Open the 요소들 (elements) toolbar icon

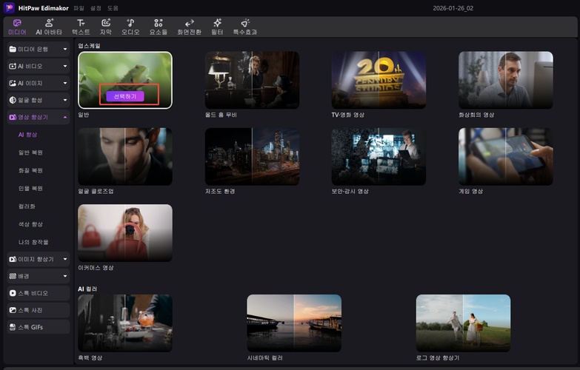click(x=158, y=27)
